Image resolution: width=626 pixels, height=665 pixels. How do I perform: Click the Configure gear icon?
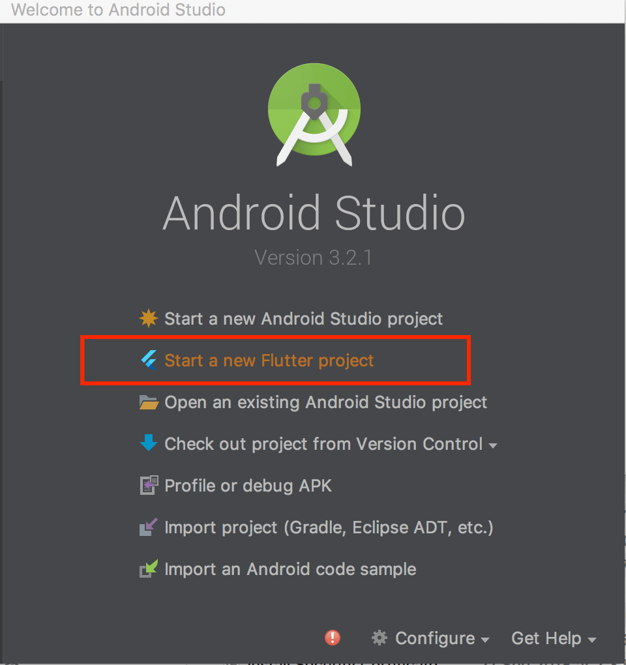[380, 638]
